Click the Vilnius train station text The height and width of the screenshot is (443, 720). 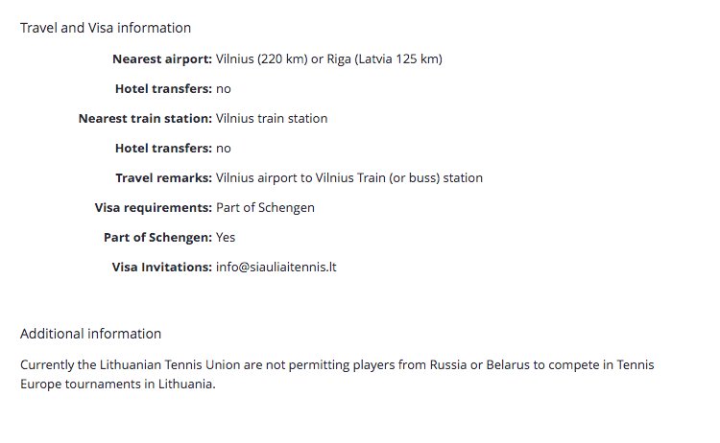272,118
